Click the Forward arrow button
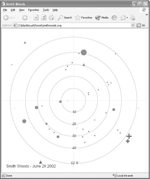The height and width of the screenshot is (179, 150). 25,18
